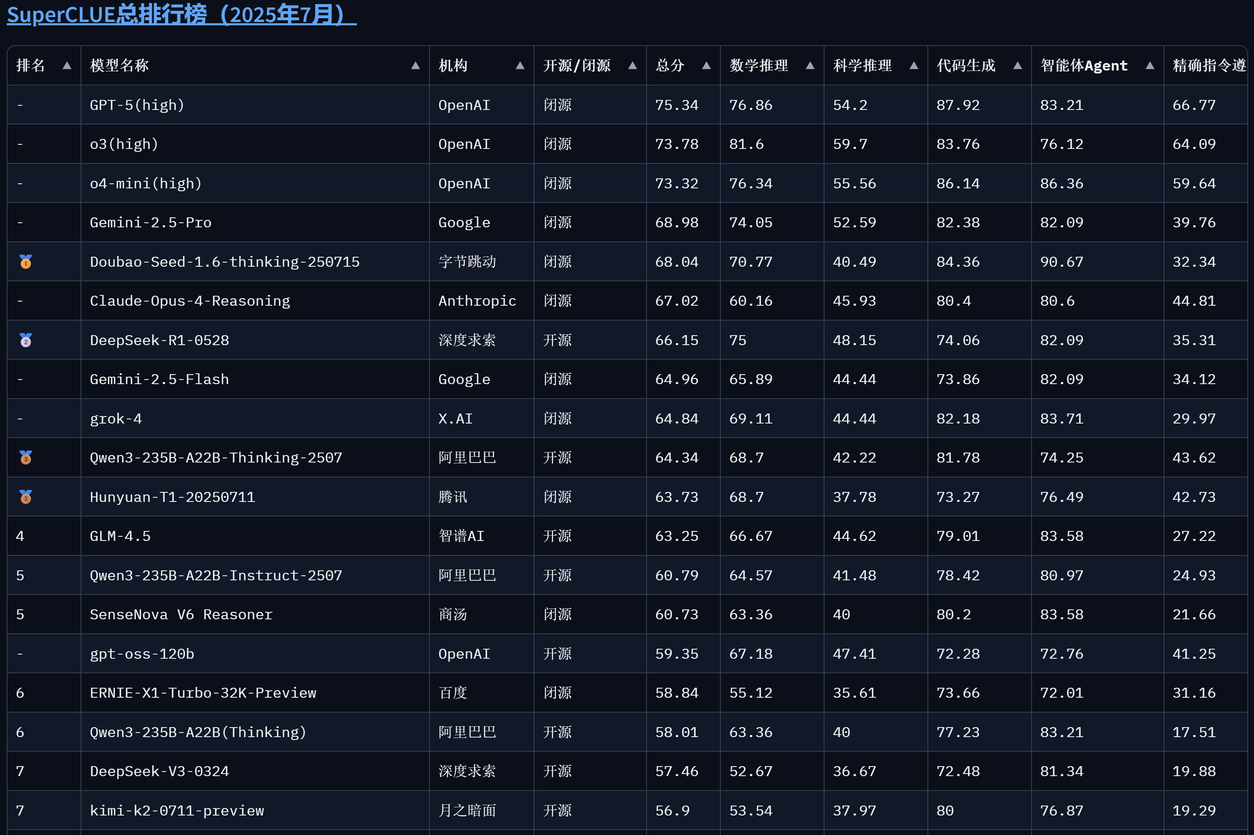Select the o3(high) model name
This screenshot has height=835, width=1254.
coord(124,144)
